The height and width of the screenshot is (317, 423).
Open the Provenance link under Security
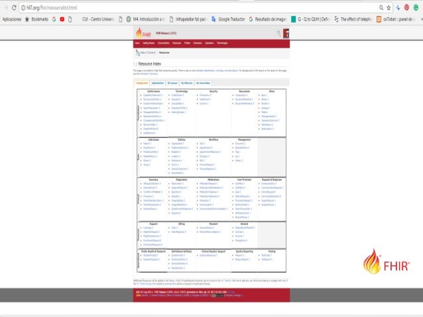(x=206, y=95)
